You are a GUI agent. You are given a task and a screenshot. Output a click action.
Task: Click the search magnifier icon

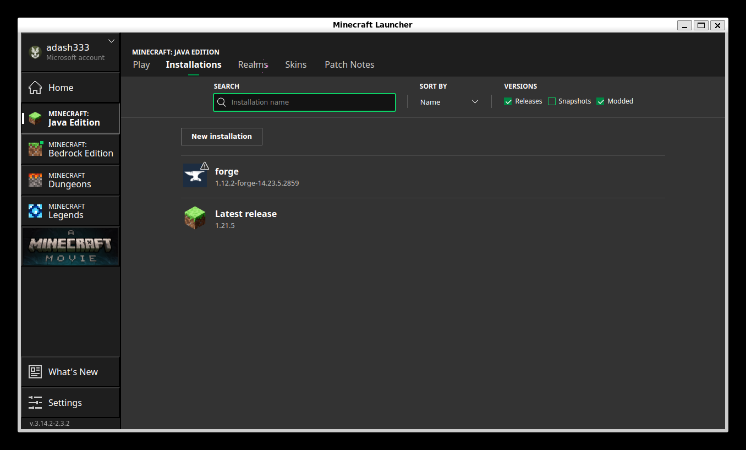click(222, 102)
